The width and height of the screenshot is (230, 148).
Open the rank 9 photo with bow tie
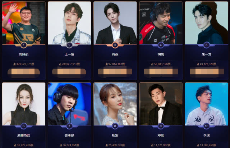(161, 104)
